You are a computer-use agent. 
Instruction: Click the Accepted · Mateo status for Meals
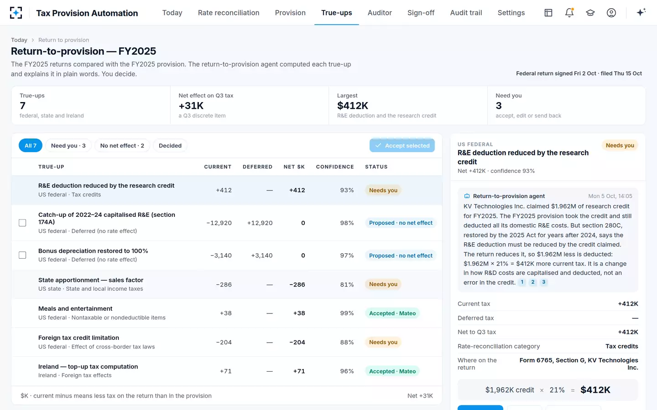coord(392,313)
